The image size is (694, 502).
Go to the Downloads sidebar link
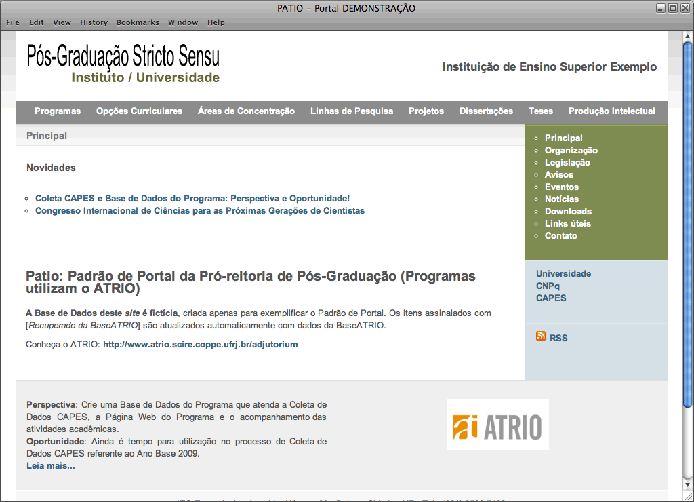[568, 212]
